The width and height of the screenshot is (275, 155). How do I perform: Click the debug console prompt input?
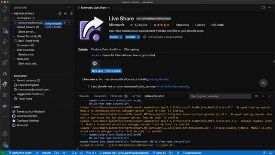tap(175, 149)
